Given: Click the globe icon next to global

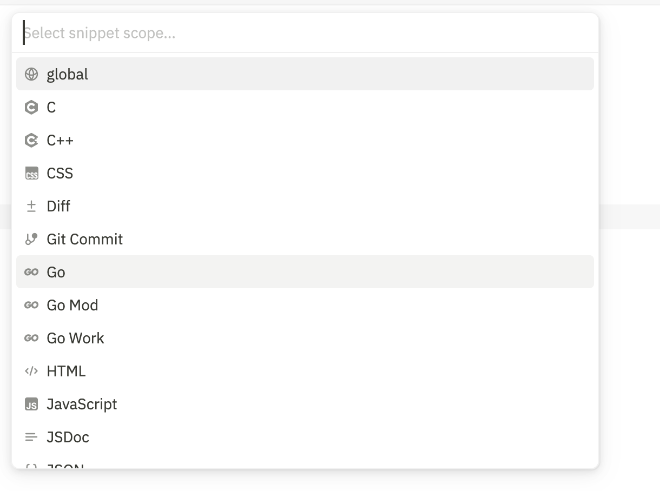Looking at the screenshot, I should pyautogui.click(x=31, y=74).
